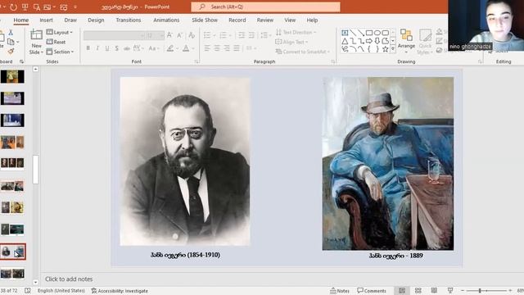Open the Arrange menu icon

point(406,35)
